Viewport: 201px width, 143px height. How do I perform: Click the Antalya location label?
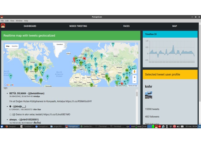(x=36, y=96)
